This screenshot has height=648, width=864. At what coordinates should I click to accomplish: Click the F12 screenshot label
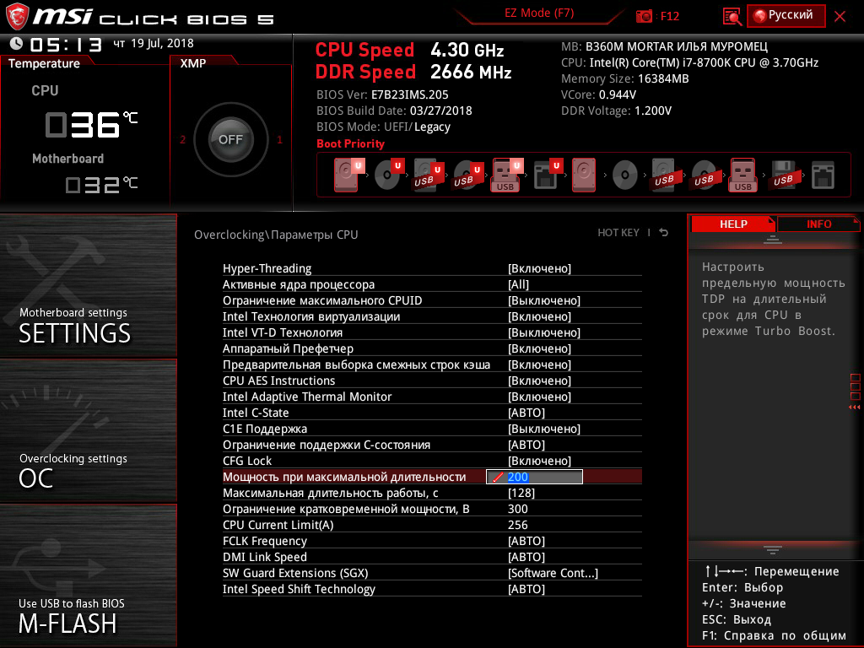click(669, 16)
